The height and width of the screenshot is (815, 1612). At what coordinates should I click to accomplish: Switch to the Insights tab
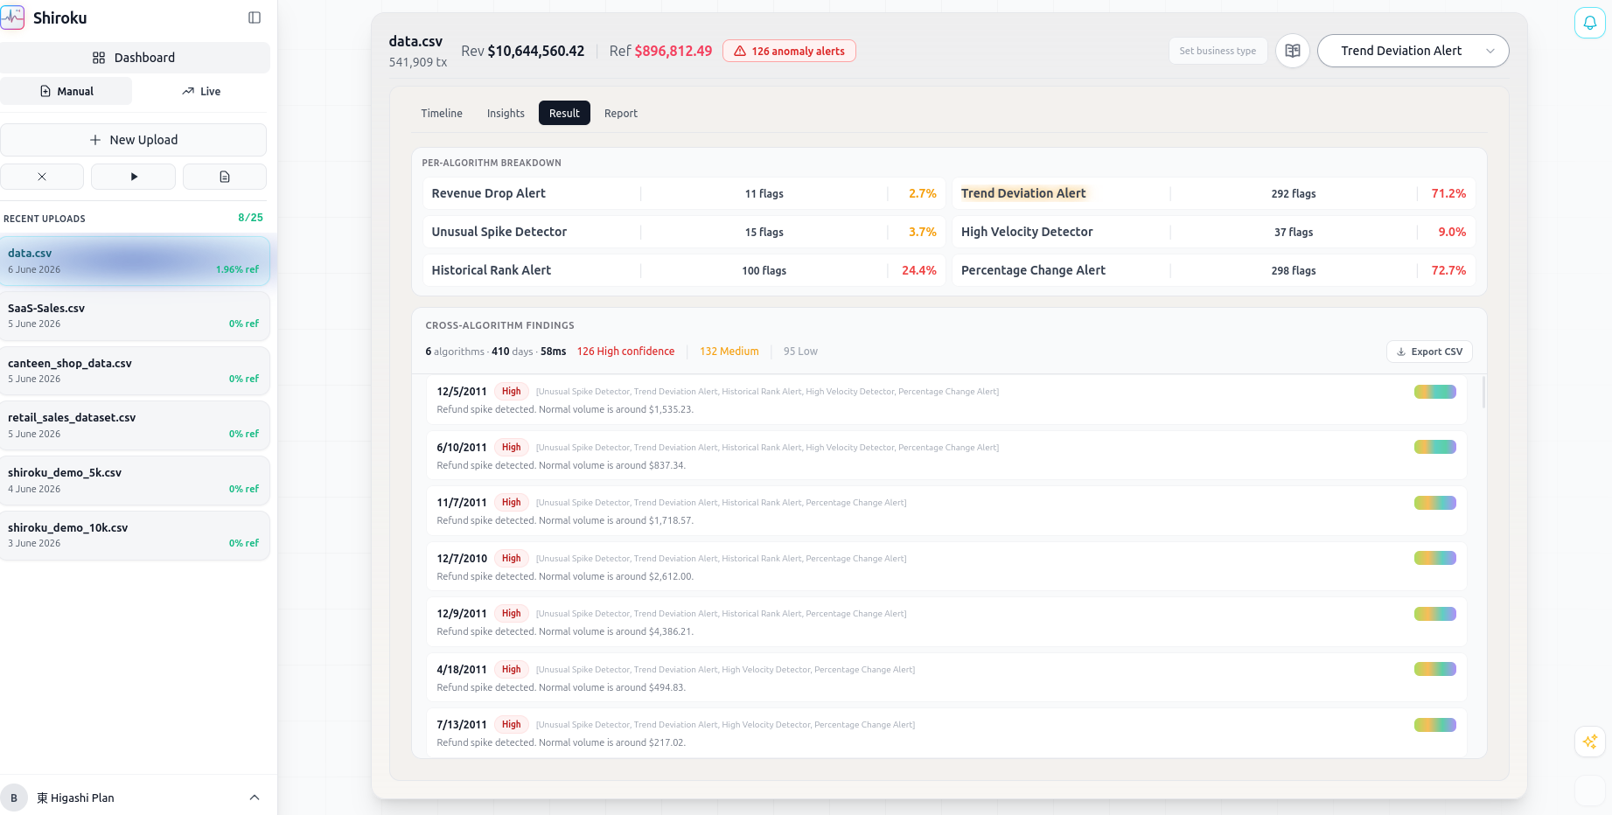(x=506, y=113)
